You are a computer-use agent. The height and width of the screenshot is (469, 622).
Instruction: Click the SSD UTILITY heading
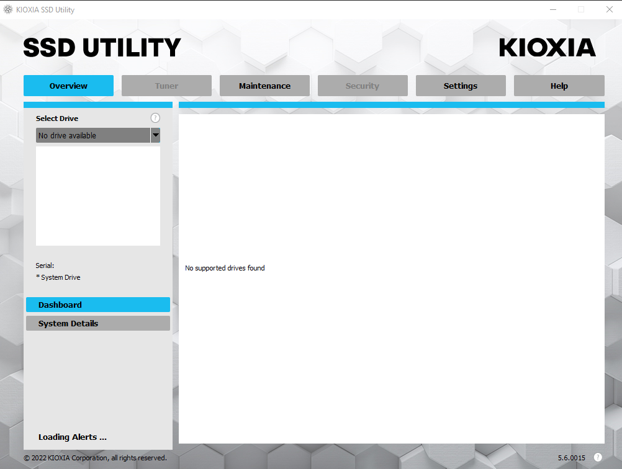pos(102,48)
